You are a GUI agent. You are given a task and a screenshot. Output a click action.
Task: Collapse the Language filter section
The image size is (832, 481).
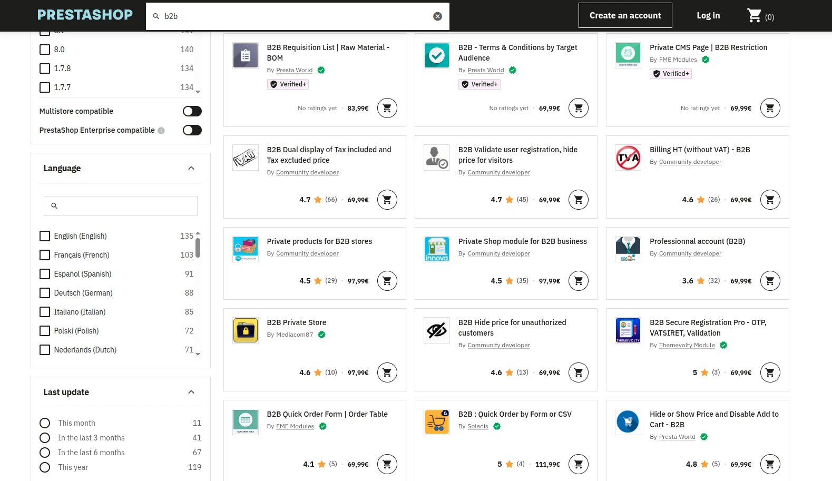pos(191,168)
